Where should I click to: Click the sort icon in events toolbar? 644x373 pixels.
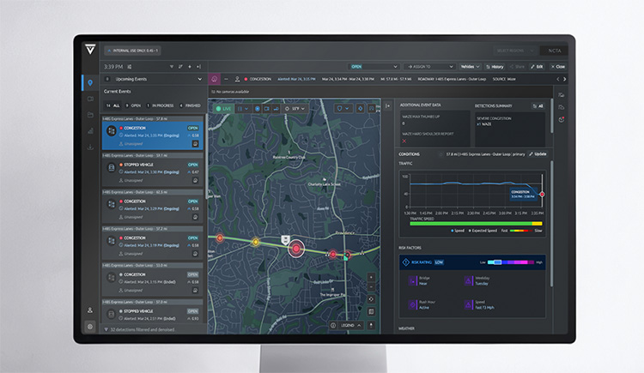pyautogui.click(x=180, y=67)
